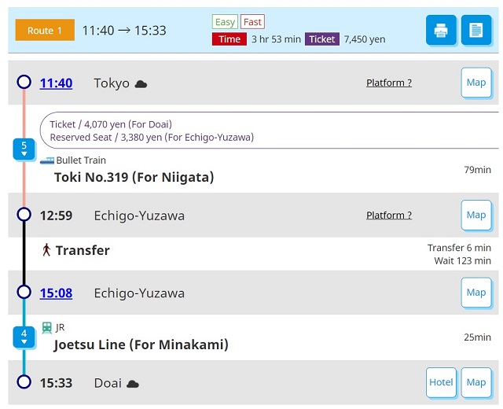
Task: Click the '15:33' Doai arrival time
Action: point(56,383)
